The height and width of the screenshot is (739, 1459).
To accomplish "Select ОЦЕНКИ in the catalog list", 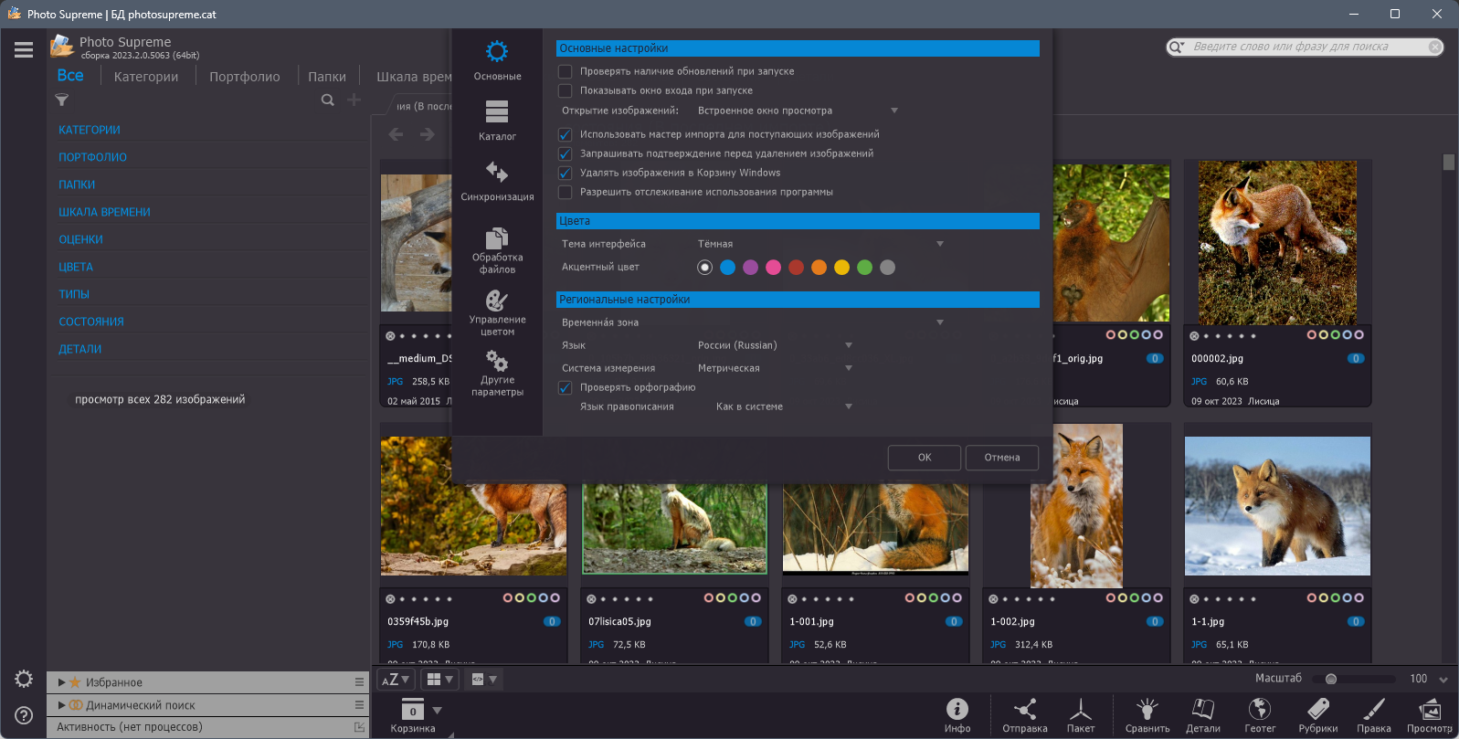I will 81,239.
